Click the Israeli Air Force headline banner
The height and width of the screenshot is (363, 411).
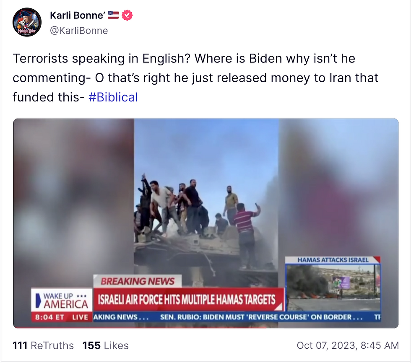click(x=189, y=299)
